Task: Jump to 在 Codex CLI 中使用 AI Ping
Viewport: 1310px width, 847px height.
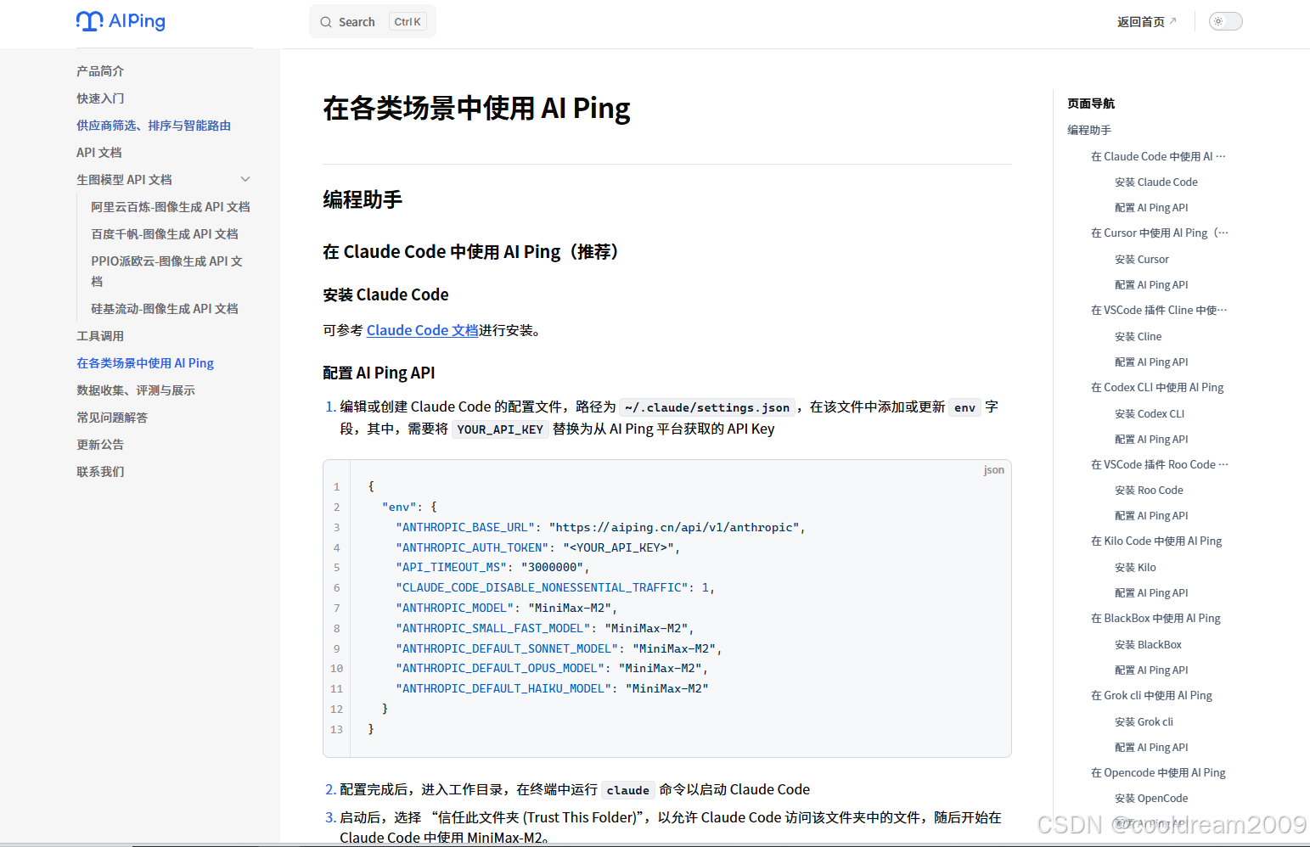Action: 1157,387
